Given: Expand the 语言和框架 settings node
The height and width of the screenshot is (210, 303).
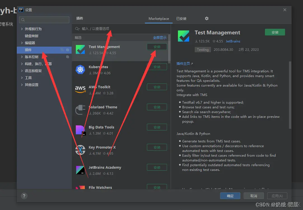Looking at the screenshot, I should [22, 71].
